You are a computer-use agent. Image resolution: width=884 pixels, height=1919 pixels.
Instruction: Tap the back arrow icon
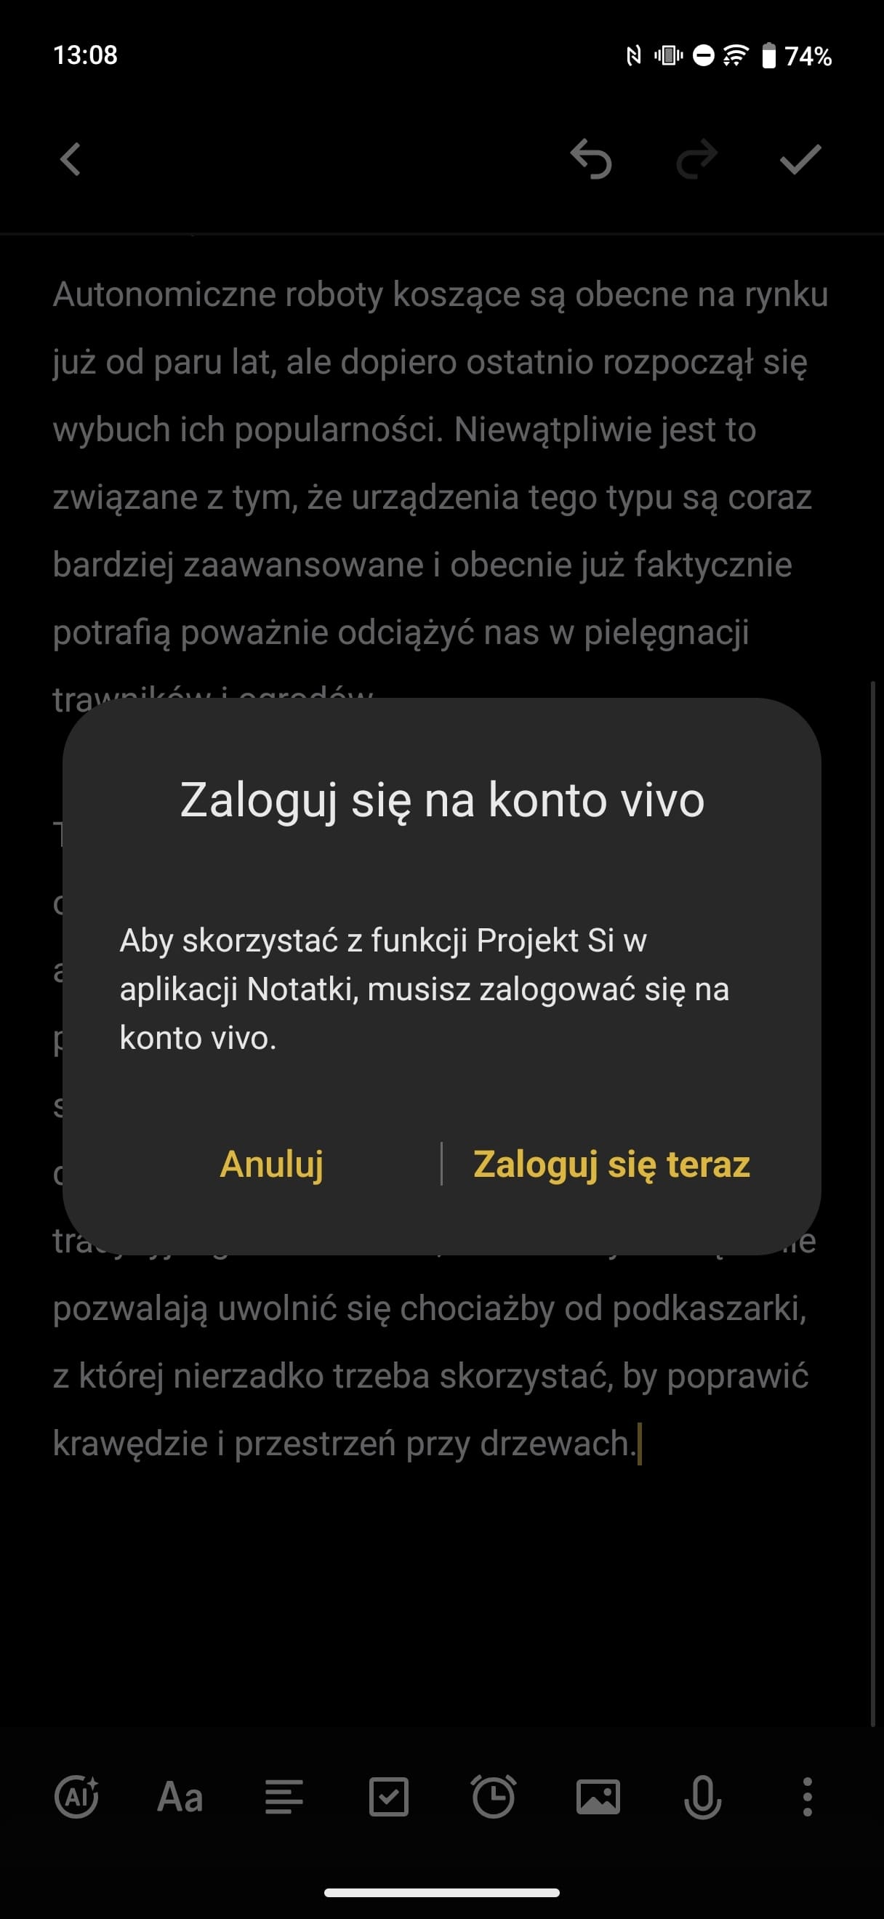tap(71, 159)
